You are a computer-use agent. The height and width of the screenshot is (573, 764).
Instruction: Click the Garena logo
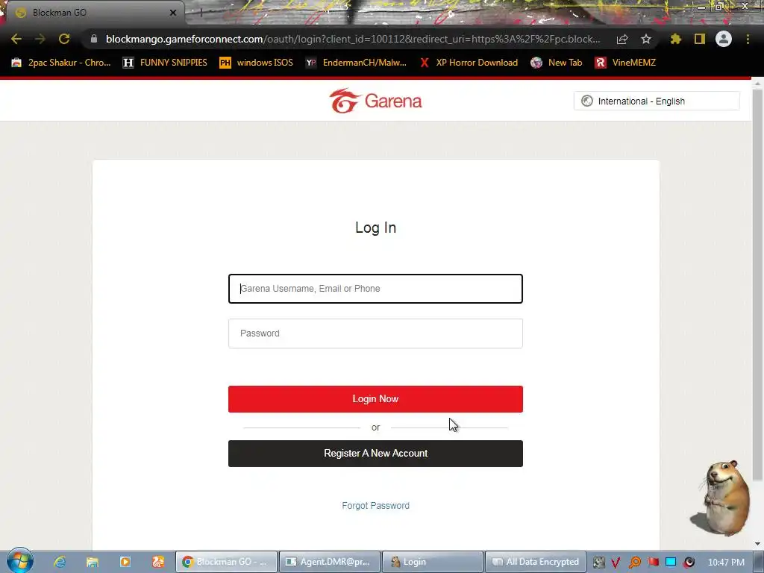pyautogui.click(x=375, y=101)
